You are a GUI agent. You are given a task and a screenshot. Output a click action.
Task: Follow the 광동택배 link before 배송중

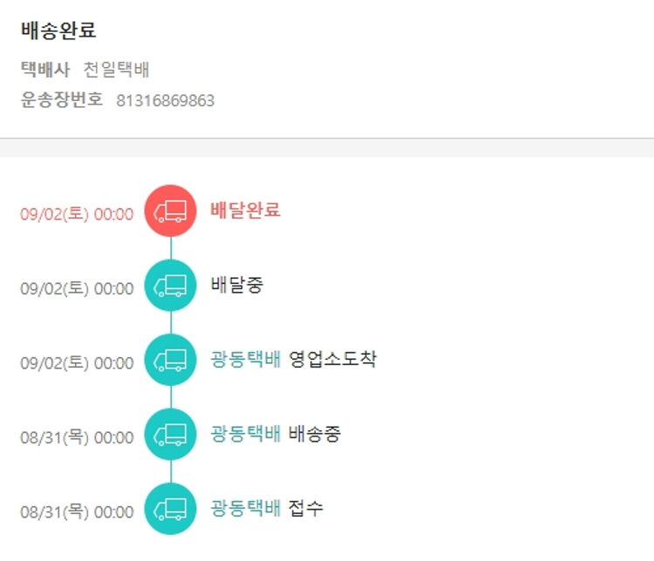pos(245,434)
